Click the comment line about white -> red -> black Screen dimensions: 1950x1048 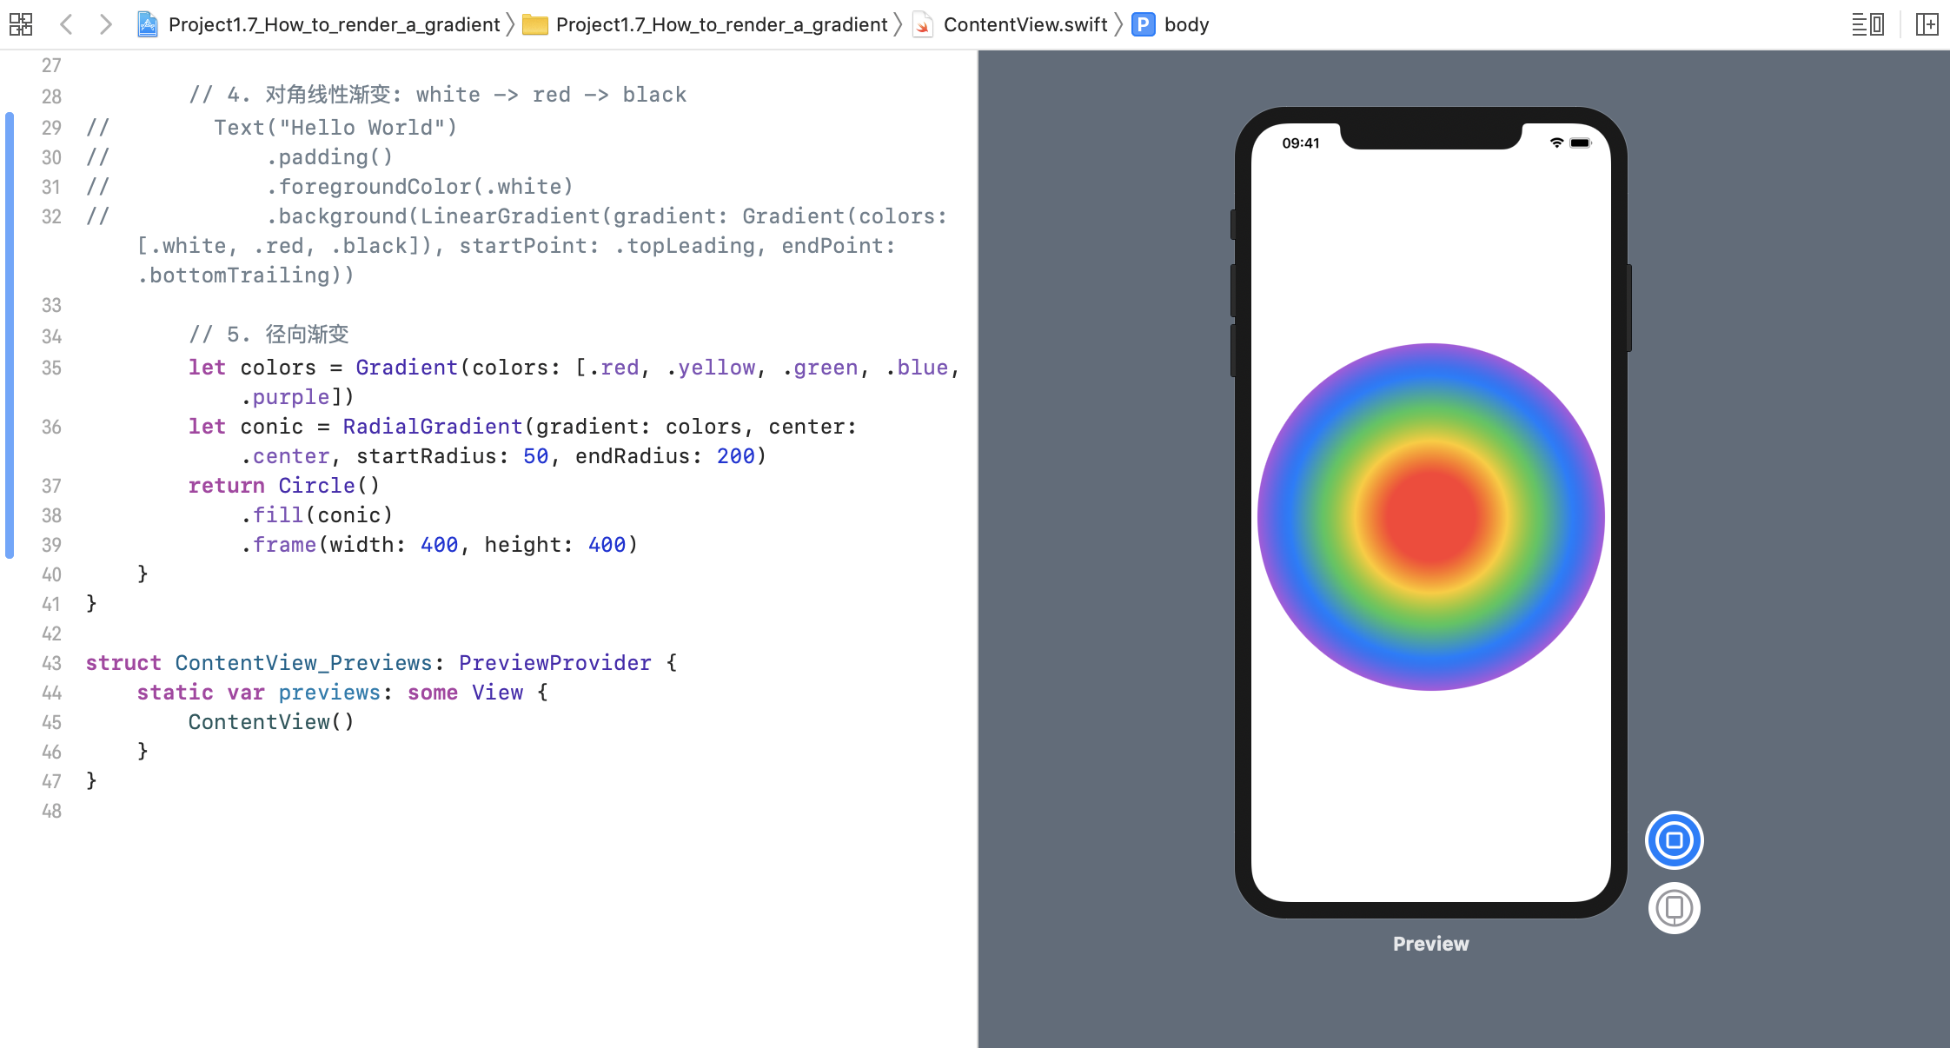[x=437, y=95]
